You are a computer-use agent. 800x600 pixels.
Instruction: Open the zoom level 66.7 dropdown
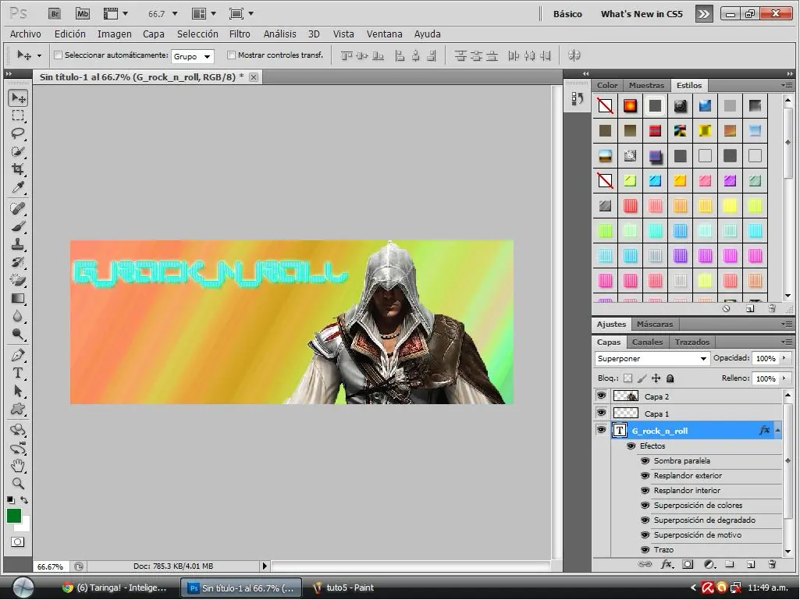click(x=175, y=14)
